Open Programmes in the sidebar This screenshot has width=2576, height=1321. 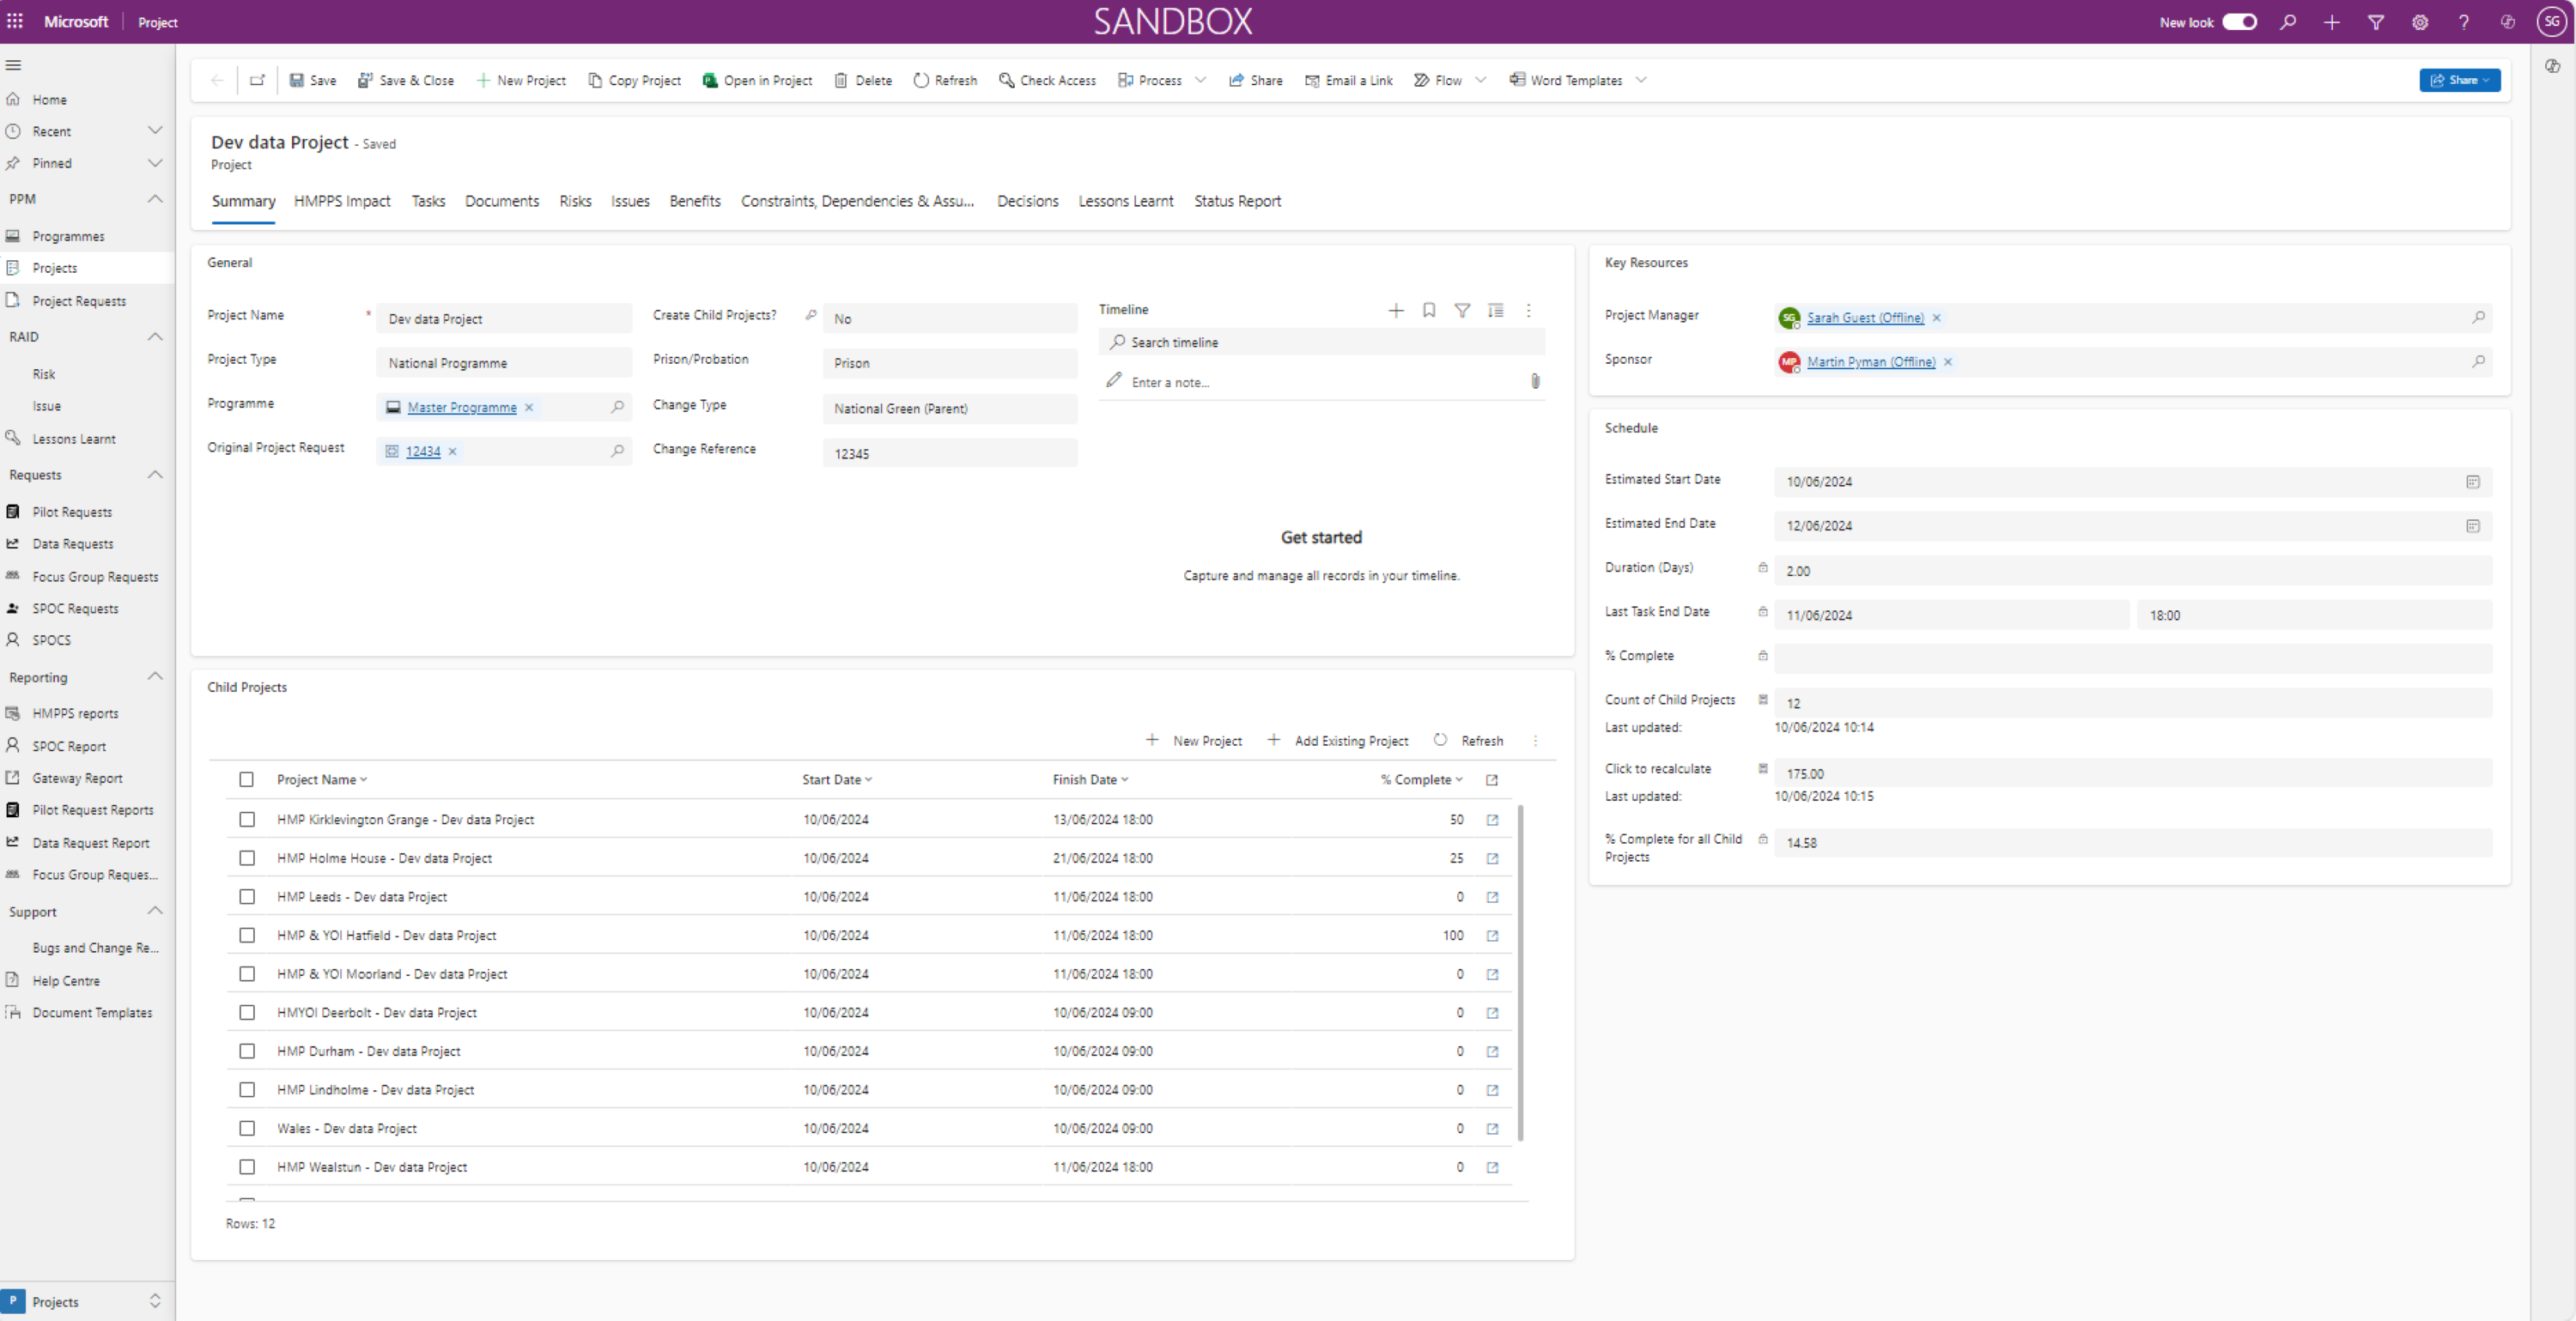[68, 236]
